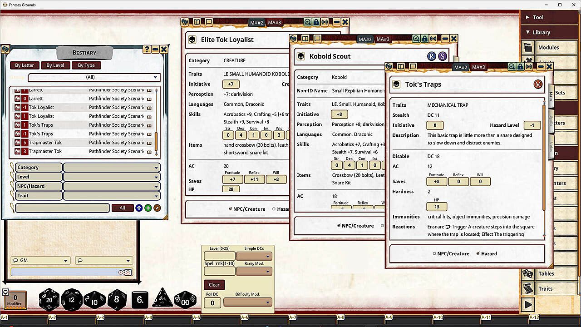This screenshot has width=581, height=327.
Task: Click the magnifier icon on Elite Tok Loyalist header
Action: pyautogui.click(x=308, y=22)
